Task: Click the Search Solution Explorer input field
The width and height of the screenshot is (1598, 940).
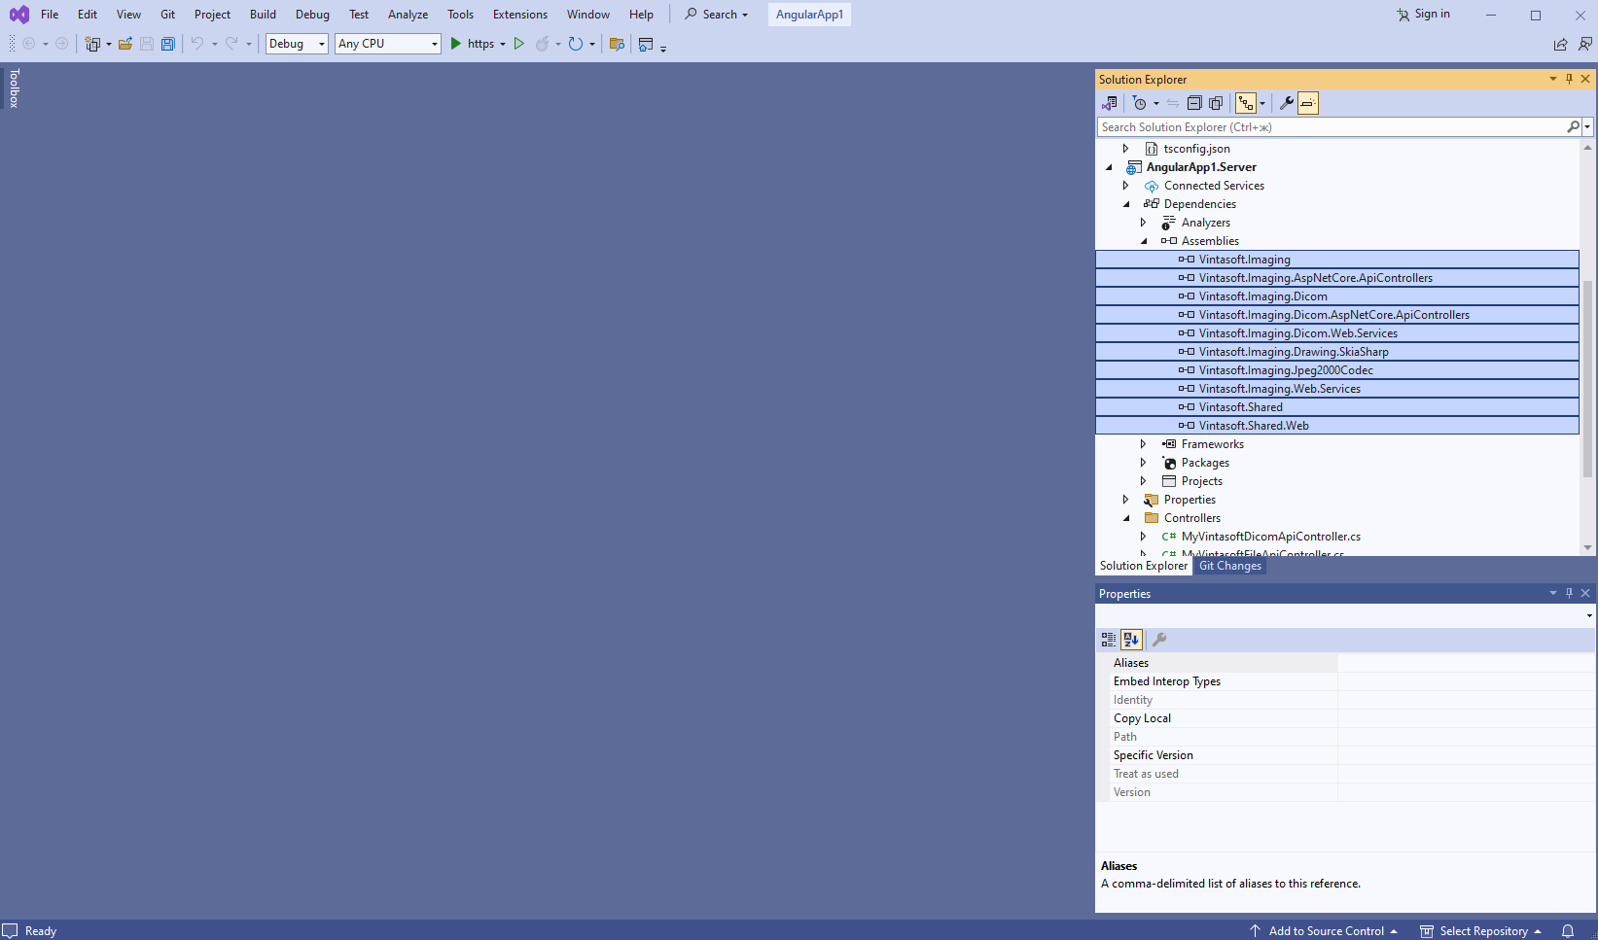Action: (1331, 127)
